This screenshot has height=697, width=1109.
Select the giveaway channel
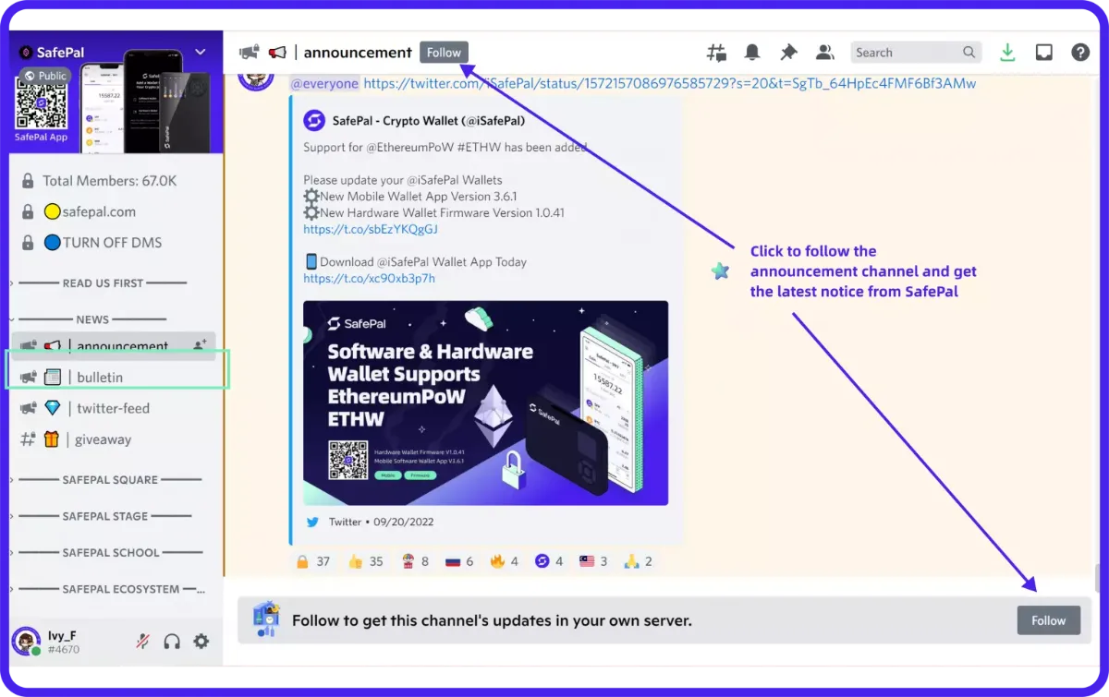click(x=114, y=439)
